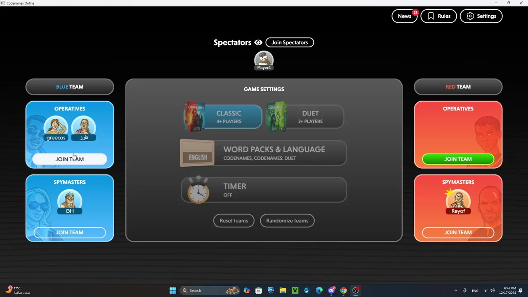
Task: Join the red team spymasters
Action: click(x=458, y=233)
